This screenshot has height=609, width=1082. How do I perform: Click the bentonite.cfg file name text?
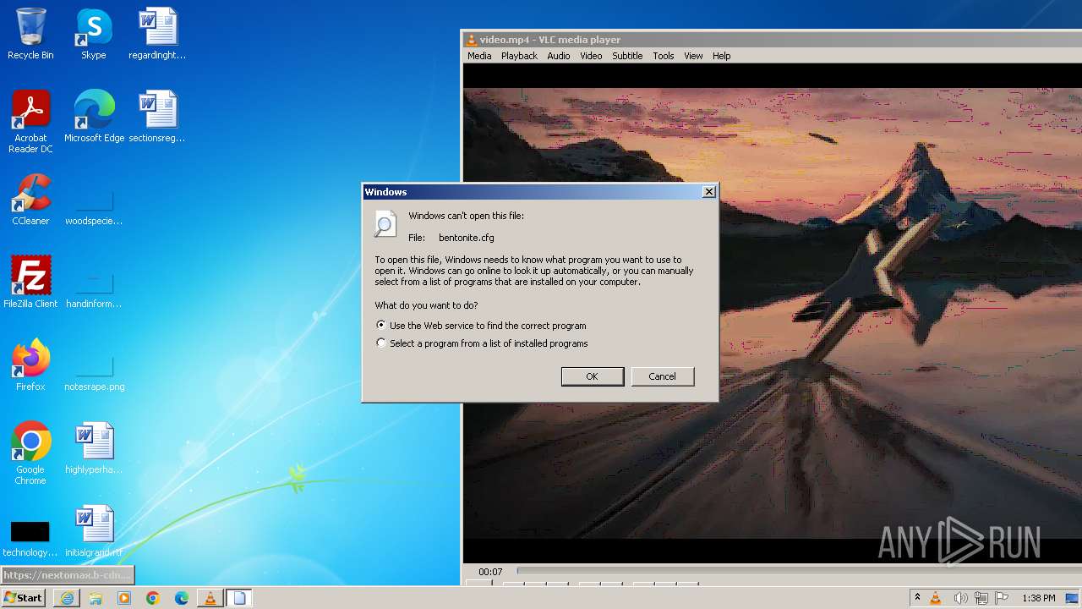point(466,239)
